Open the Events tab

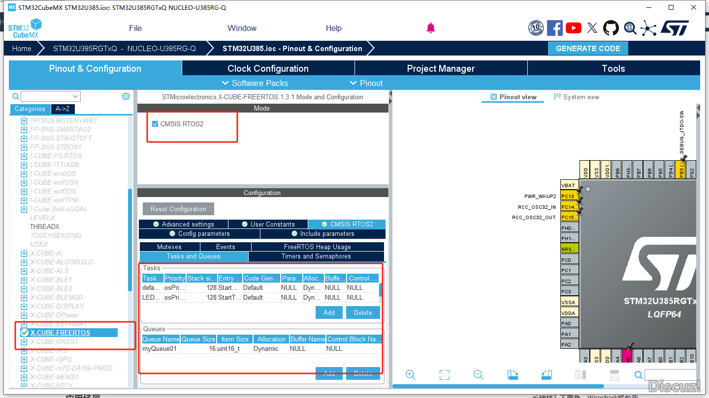(226, 247)
